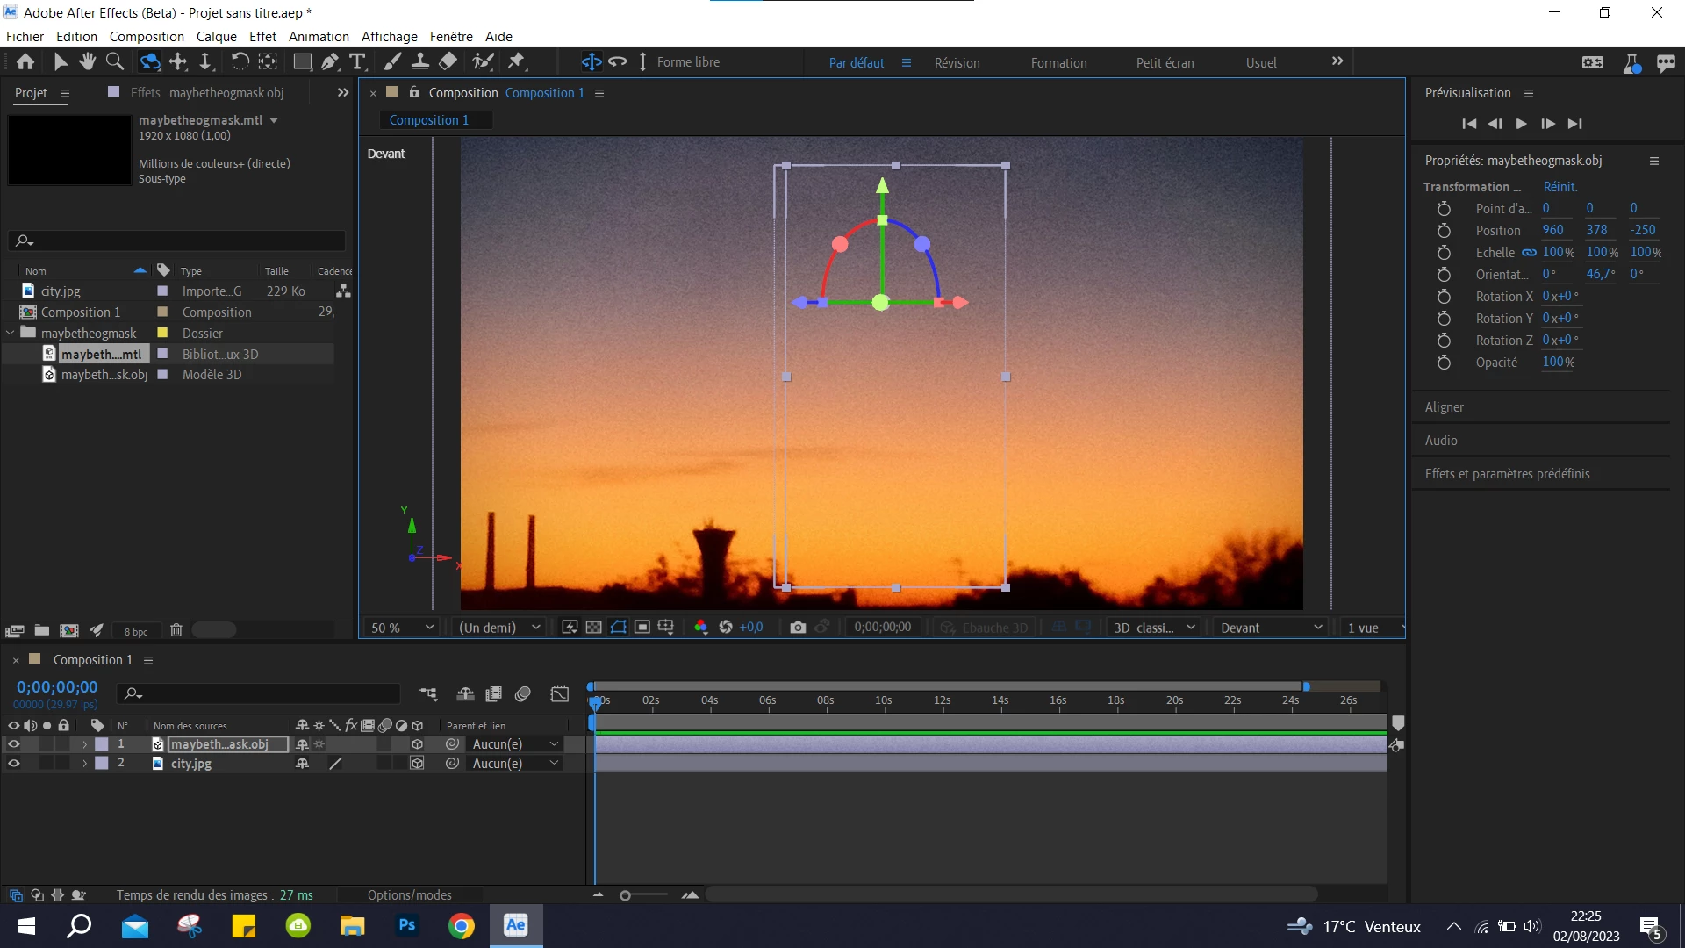This screenshot has height=948, width=1685.
Task: Open the Devant view dropdown
Action: coord(1268,628)
